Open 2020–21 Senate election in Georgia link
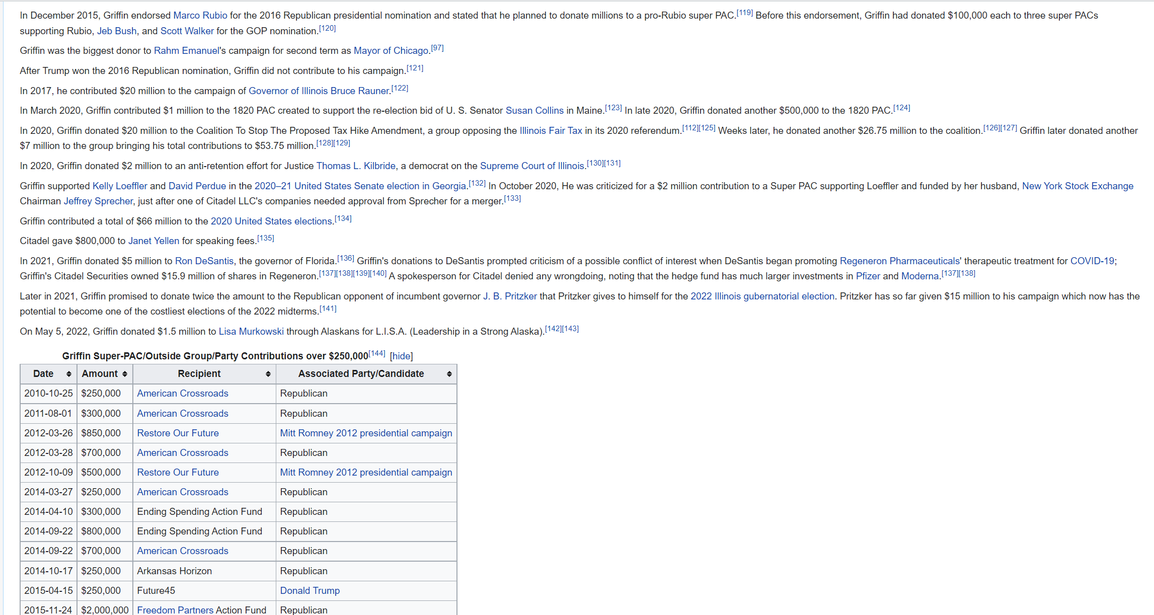 360,186
